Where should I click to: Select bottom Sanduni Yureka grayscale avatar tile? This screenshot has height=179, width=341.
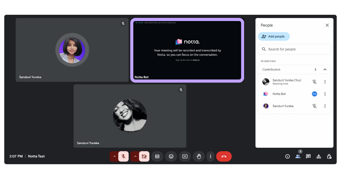[x=130, y=116]
